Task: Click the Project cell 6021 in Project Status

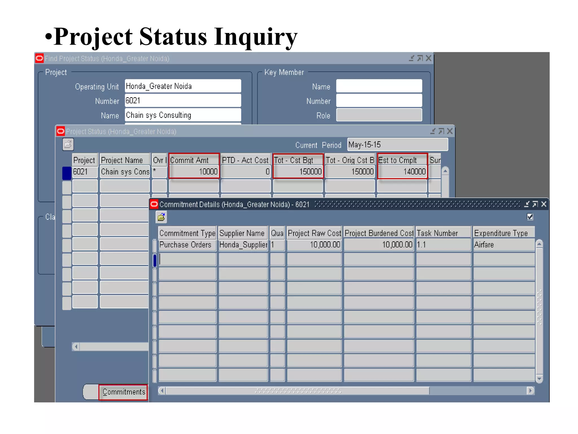Action: [x=85, y=172]
